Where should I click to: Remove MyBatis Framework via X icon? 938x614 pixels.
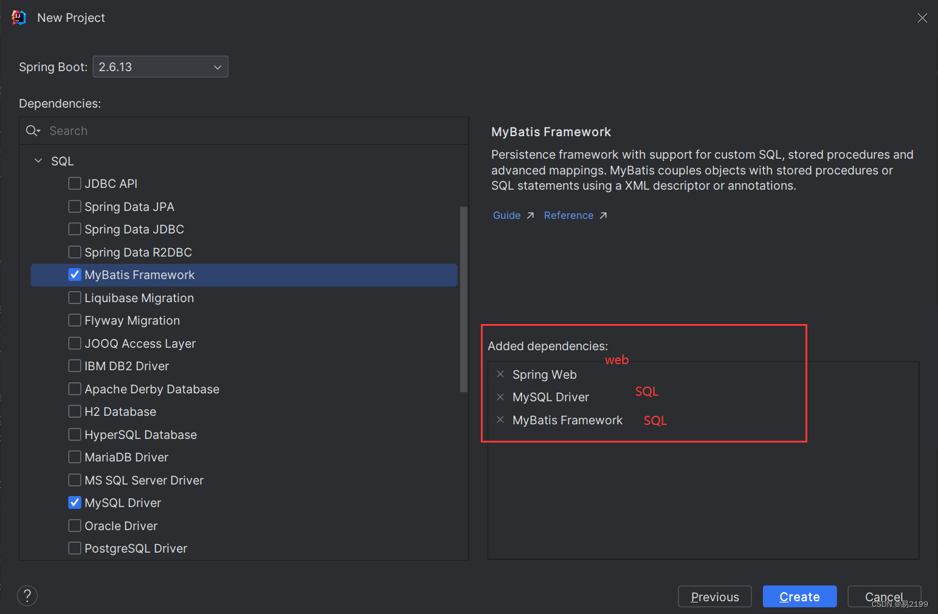[x=500, y=419]
